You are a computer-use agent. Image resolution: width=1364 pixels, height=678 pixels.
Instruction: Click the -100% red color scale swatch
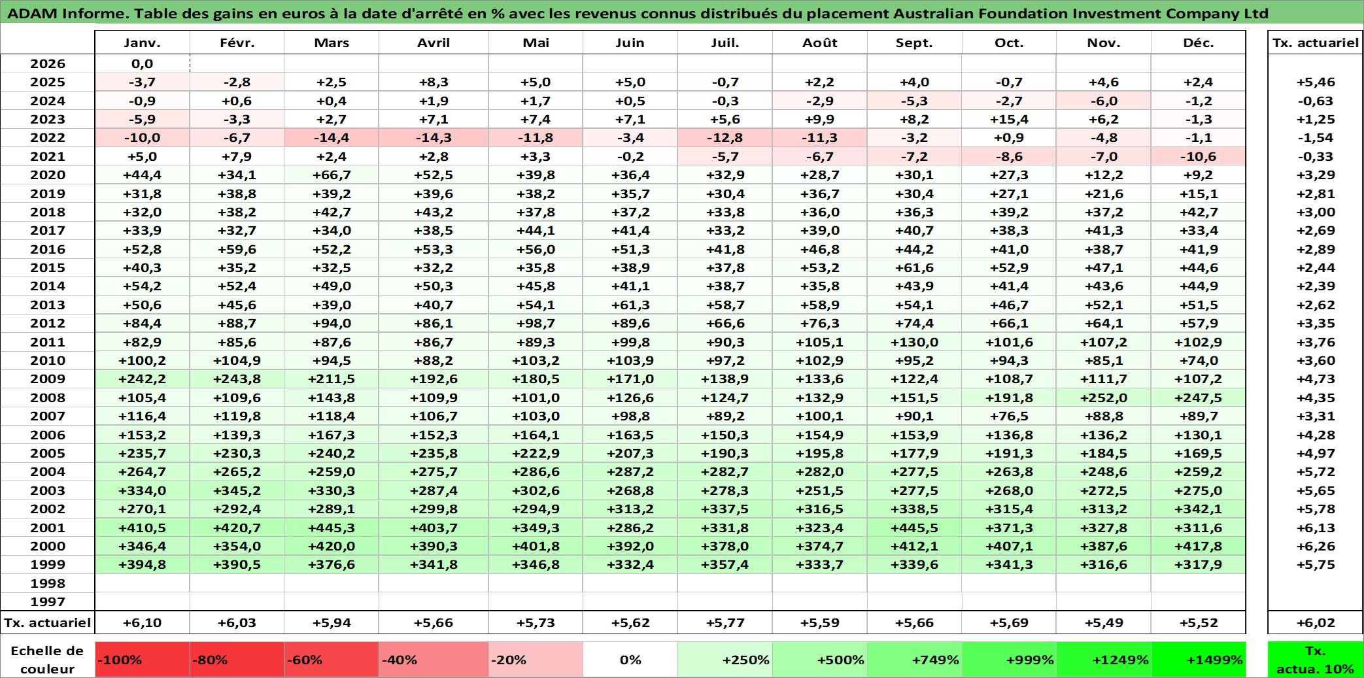142,660
